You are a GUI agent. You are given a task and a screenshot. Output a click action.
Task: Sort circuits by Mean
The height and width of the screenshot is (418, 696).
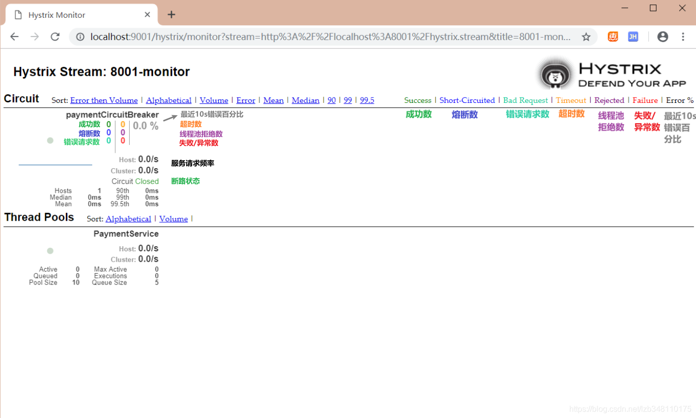(x=273, y=100)
